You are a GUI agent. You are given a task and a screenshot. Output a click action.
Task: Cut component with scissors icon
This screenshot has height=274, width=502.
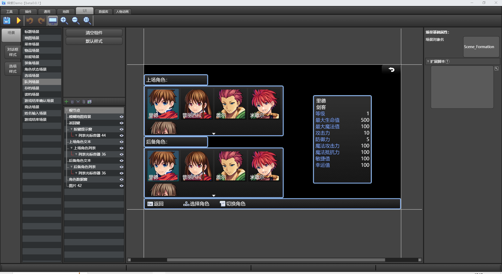tap(78, 102)
